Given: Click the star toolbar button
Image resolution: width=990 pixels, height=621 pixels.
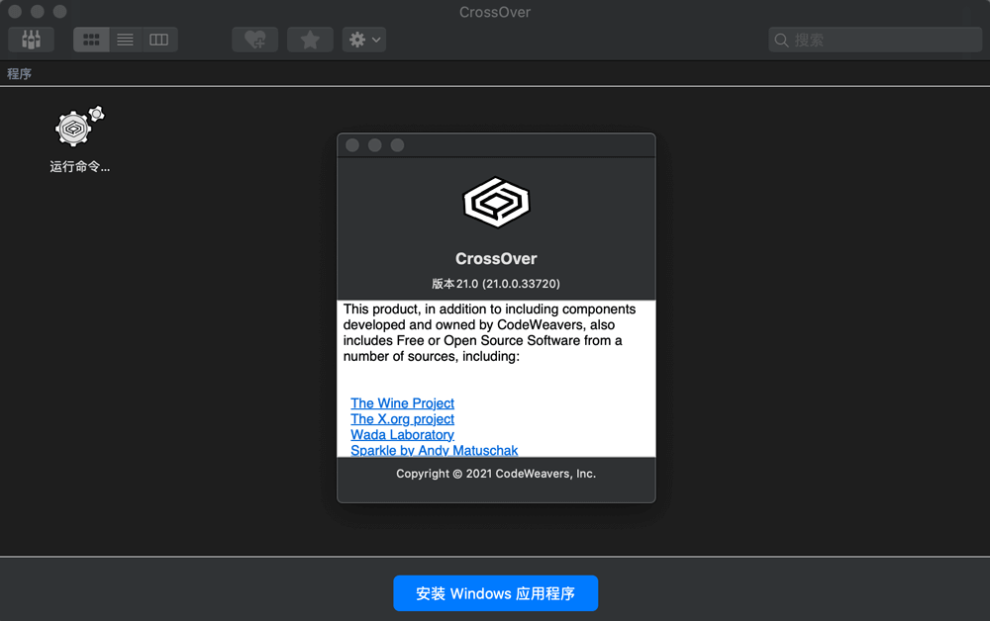Looking at the screenshot, I should pyautogui.click(x=310, y=40).
